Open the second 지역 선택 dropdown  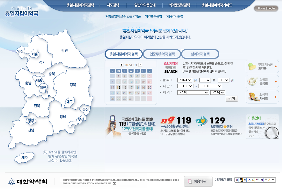click(218, 93)
